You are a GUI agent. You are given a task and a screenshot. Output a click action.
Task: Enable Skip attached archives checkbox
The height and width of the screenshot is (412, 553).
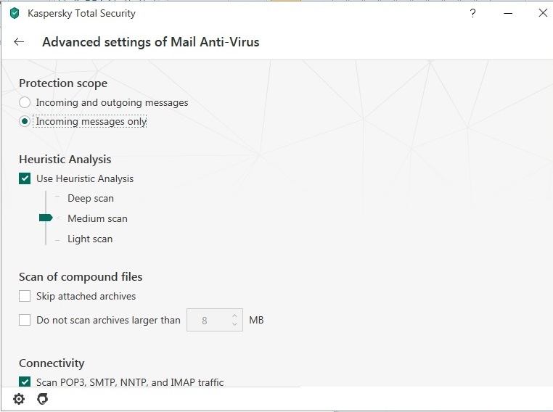25,296
